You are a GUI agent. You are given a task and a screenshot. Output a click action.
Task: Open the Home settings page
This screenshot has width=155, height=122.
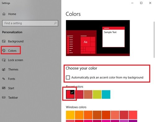(12, 14)
